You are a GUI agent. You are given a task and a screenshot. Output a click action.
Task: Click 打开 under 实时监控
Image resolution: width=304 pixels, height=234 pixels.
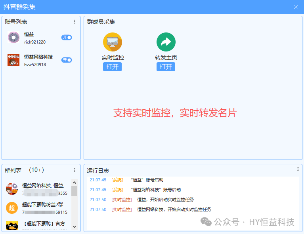[112, 67]
